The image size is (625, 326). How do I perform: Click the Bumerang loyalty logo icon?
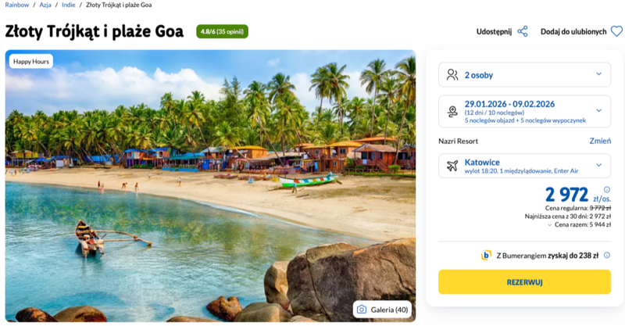(x=486, y=255)
